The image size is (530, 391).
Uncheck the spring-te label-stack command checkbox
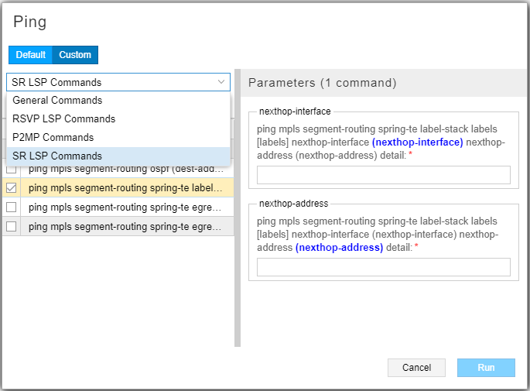(12, 187)
